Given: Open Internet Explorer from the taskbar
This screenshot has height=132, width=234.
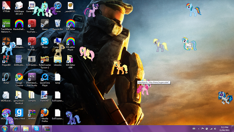Looking at the screenshot, I should (15, 129).
